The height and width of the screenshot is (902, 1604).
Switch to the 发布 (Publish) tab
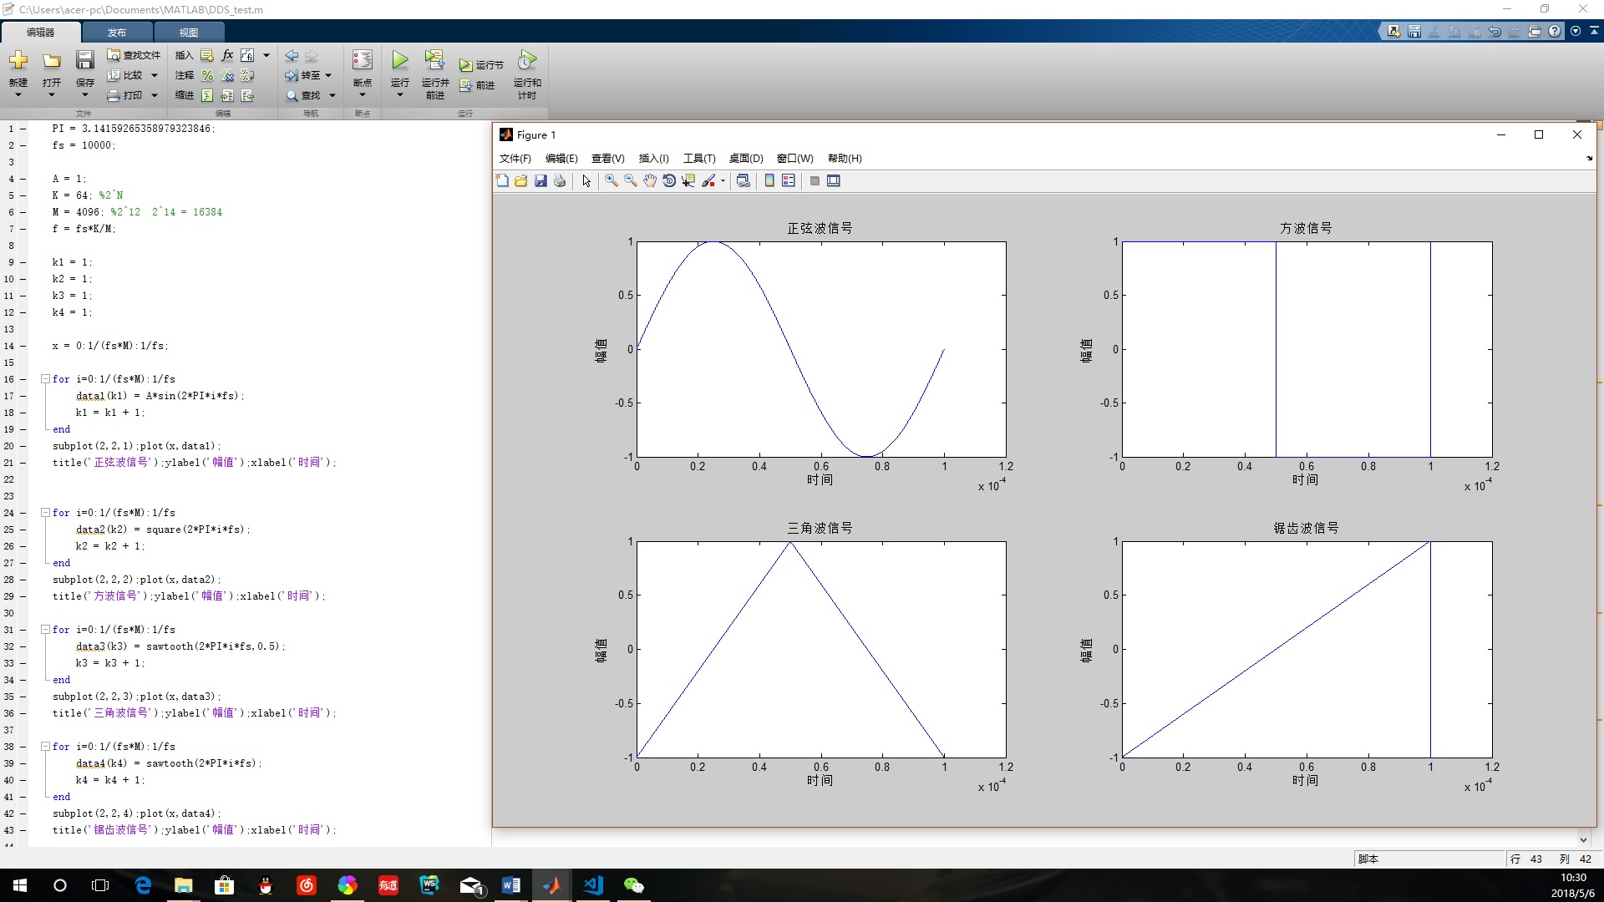pyautogui.click(x=117, y=33)
